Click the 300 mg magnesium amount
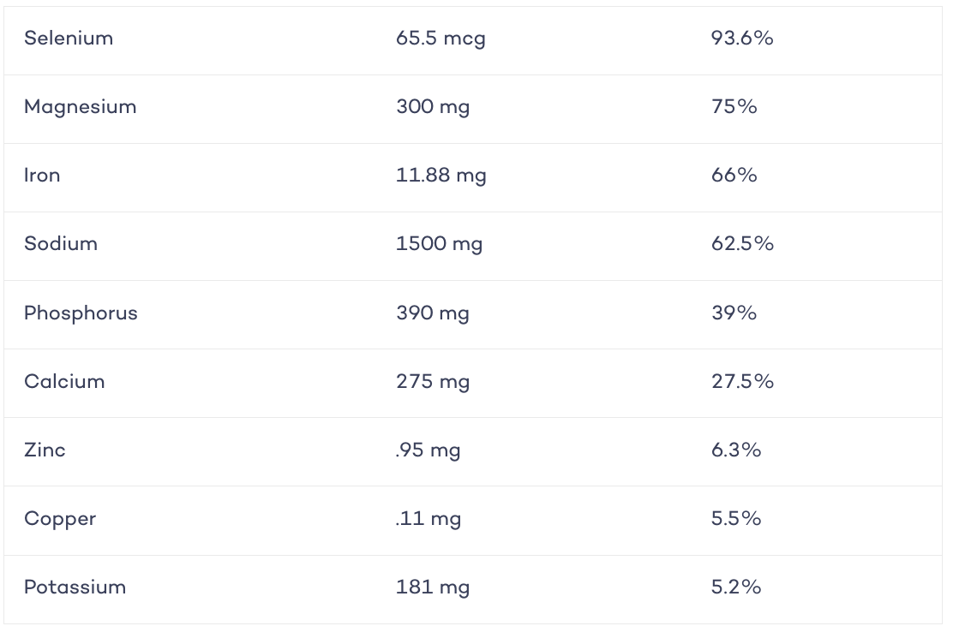 pyautogui.click(x=433, y=107)
